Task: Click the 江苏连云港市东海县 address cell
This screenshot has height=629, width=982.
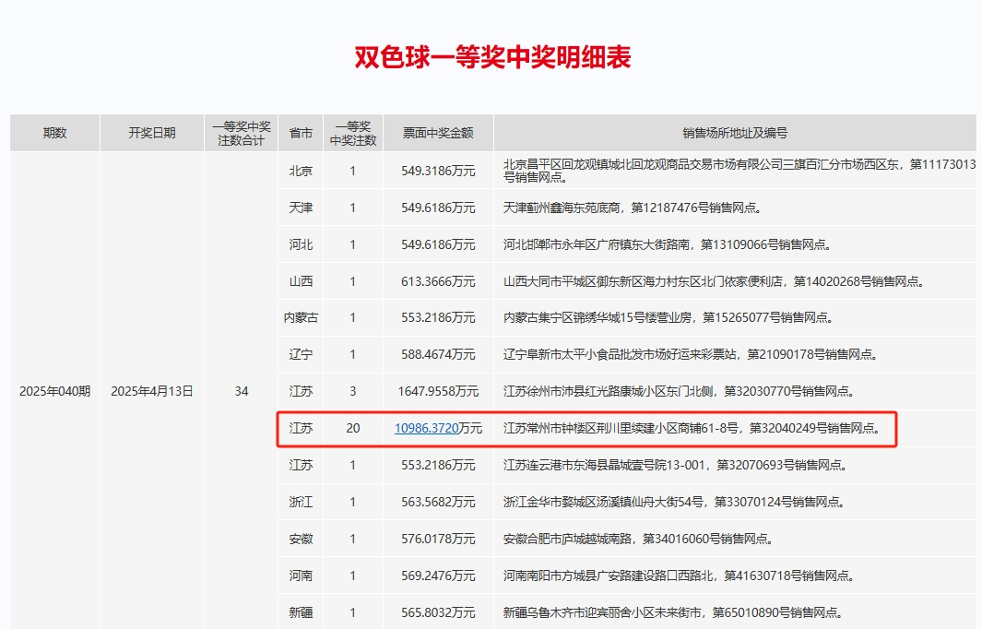Action: click(x=735, y=465)
